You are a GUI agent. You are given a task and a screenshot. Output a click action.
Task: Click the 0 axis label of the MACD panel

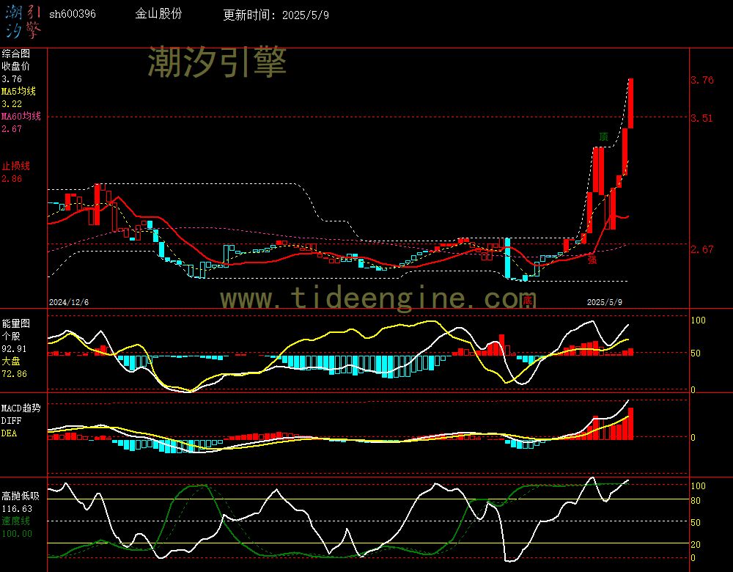[x=693, y=438]
